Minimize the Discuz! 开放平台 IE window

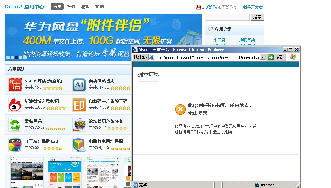[x=285, y=50]
